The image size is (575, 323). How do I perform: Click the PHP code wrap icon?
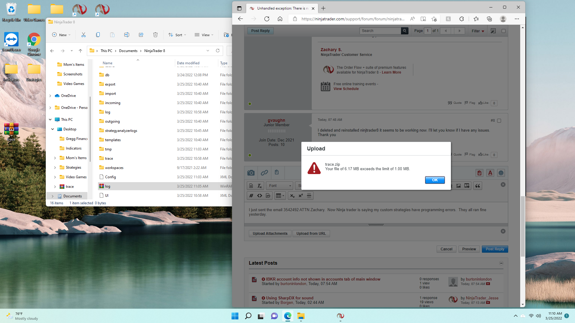click(268, 196)
